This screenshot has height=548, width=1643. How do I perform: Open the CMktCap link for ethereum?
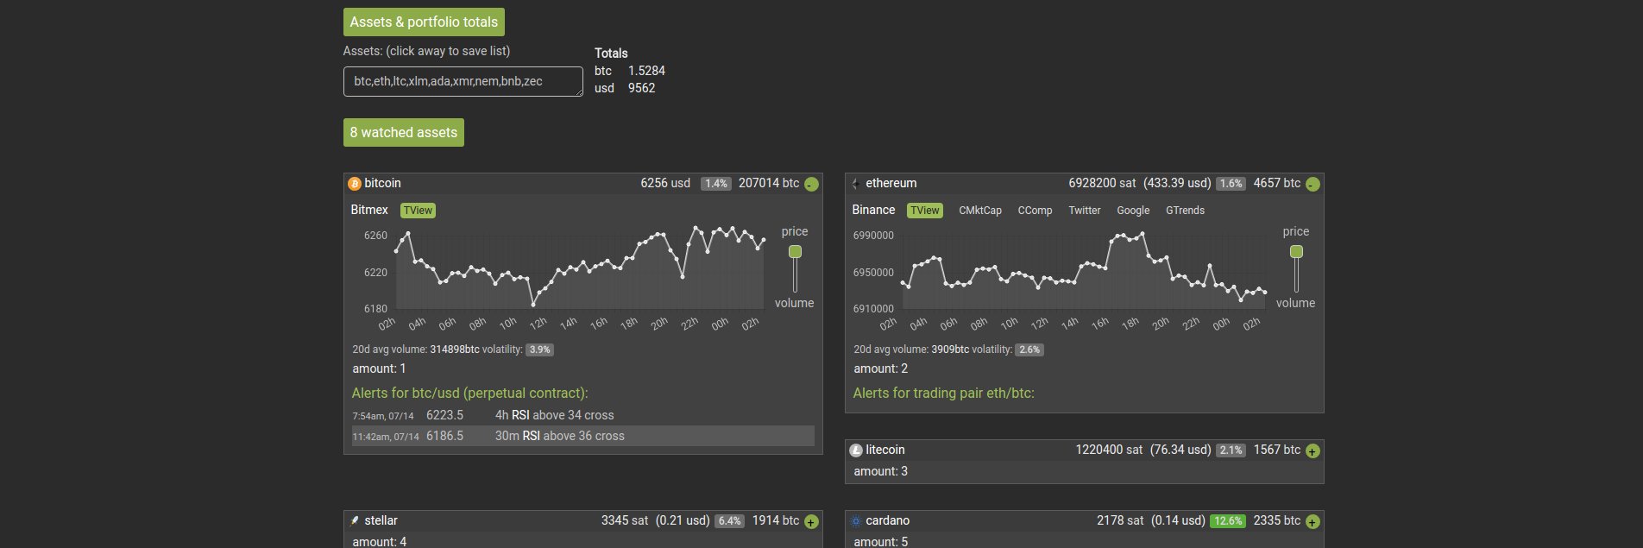[980, 211]
